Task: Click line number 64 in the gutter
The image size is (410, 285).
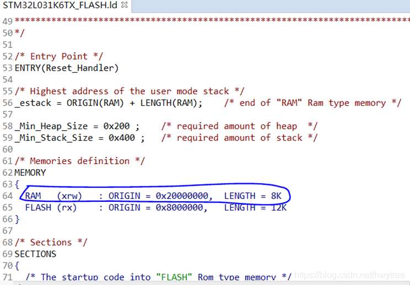Action: tap(7, 196)
